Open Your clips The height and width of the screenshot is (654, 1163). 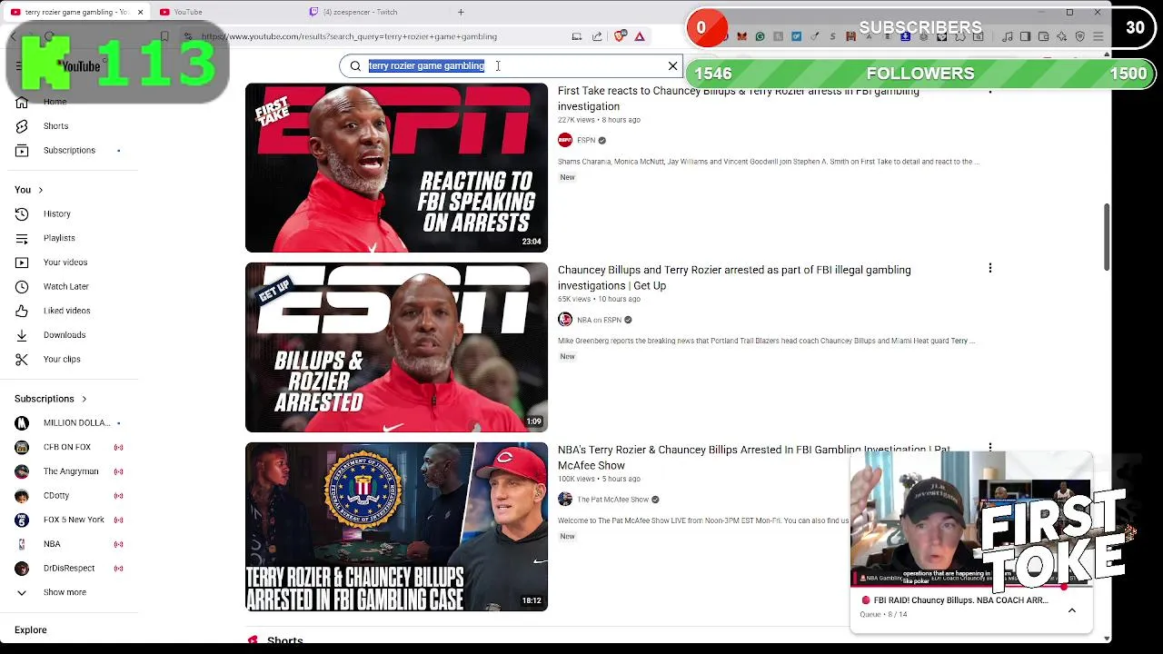pos(62,359)
